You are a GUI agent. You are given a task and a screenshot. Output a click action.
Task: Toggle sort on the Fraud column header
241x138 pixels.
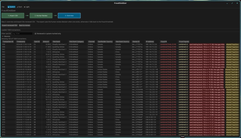click(x=163, y=42)
